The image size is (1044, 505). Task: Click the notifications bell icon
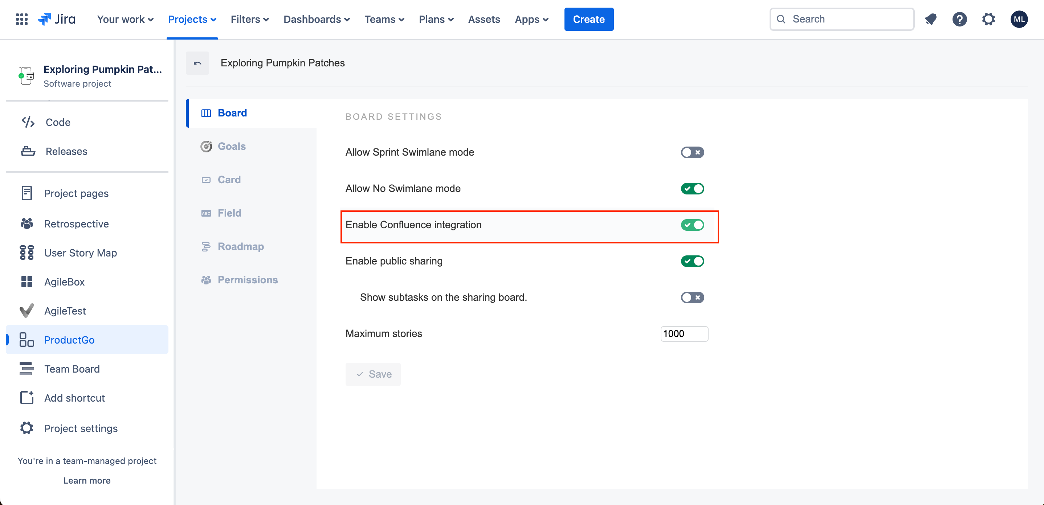point(930,19)
